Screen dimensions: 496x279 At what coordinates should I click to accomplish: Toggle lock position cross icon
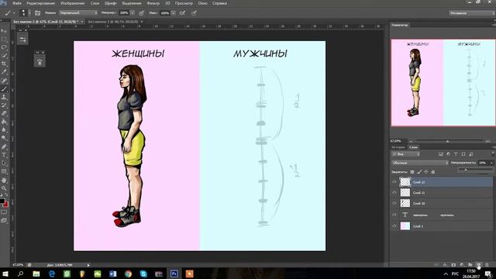pos(426,172)
